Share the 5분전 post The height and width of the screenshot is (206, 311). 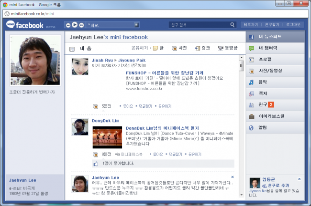pos(165,106)
